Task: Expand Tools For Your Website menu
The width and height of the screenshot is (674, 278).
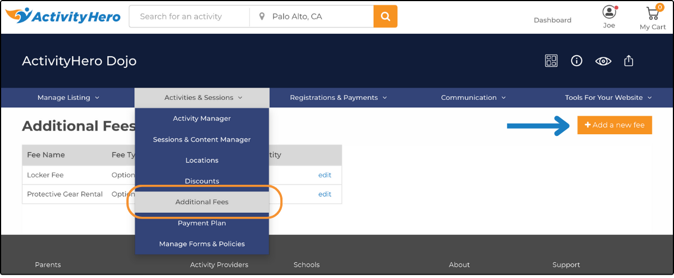Action: point(608,98)
